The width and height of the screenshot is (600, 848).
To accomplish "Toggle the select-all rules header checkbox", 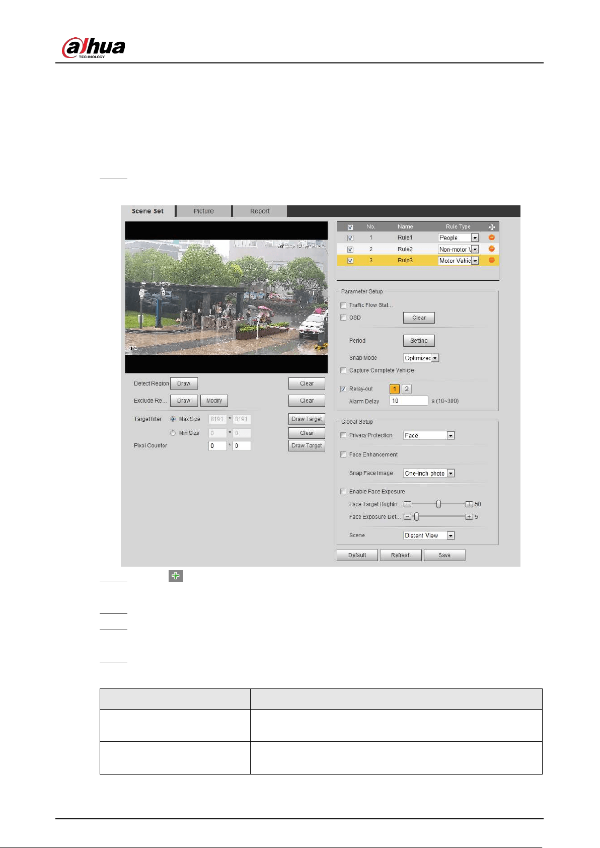I will pos(350,227).
